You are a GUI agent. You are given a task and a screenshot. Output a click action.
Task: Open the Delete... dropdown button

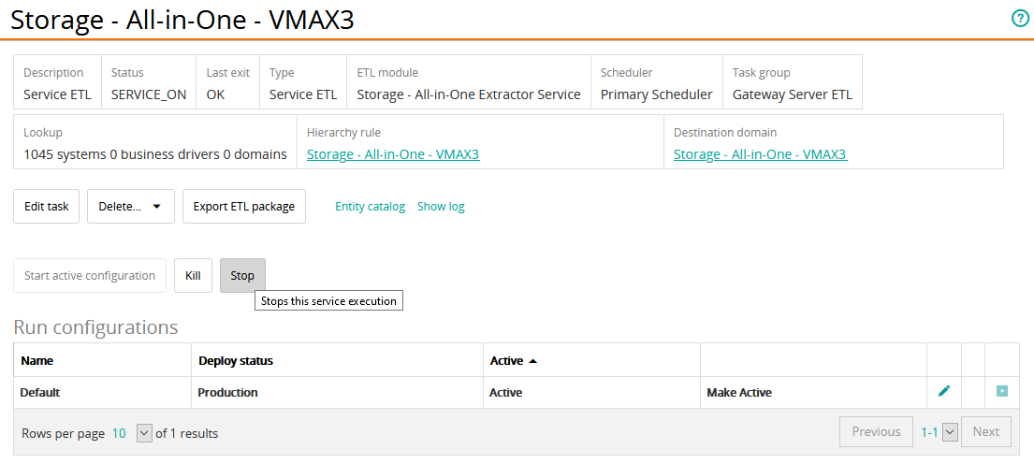131,207
